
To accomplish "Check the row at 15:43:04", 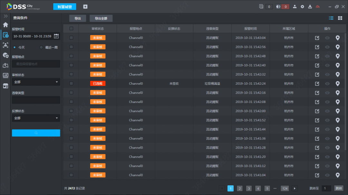I will 71,38.
